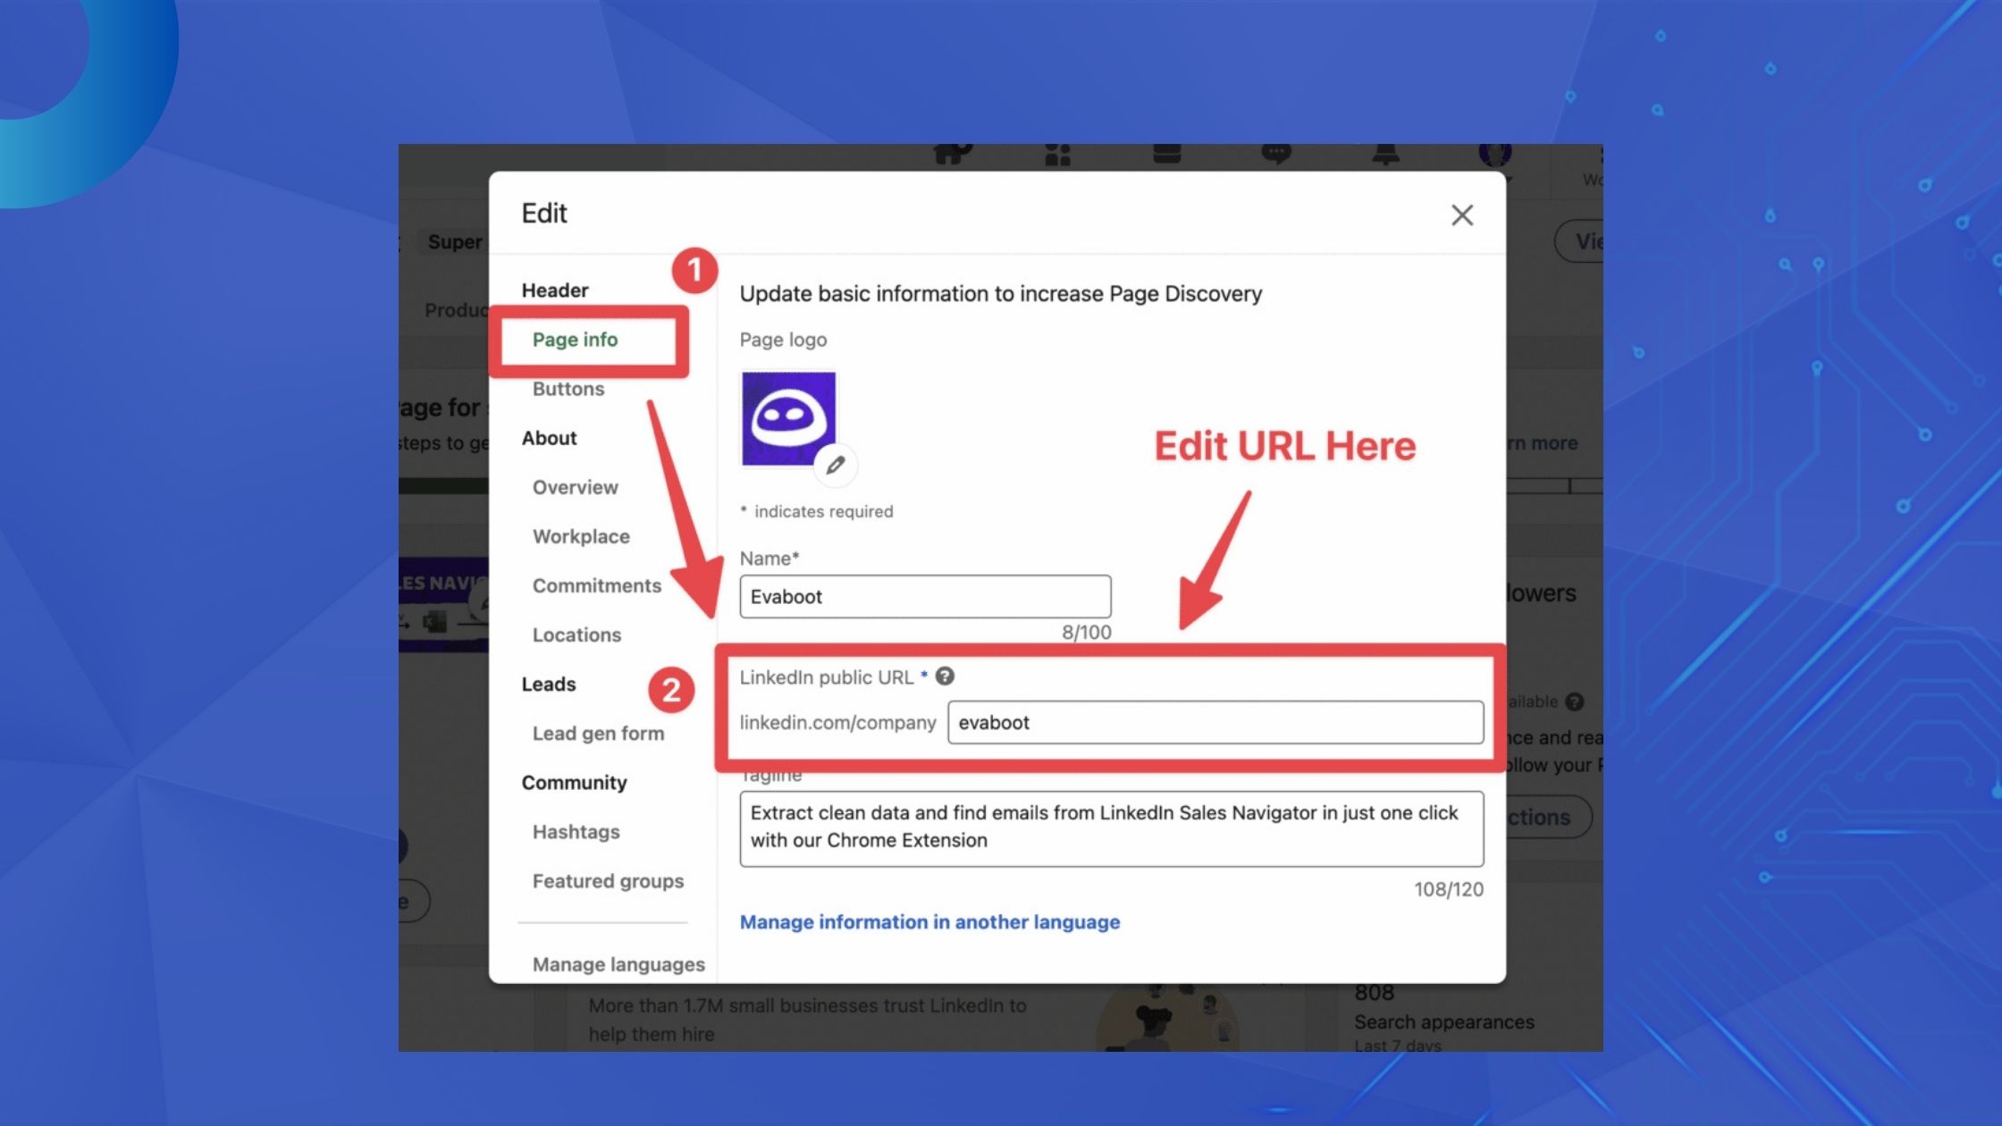Click messaging icon in background nav
Viewport: 2002px width, 1126px height.
(x=1276, y=154)
